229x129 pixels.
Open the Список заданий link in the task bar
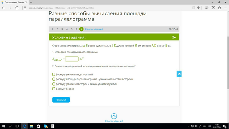94,29
